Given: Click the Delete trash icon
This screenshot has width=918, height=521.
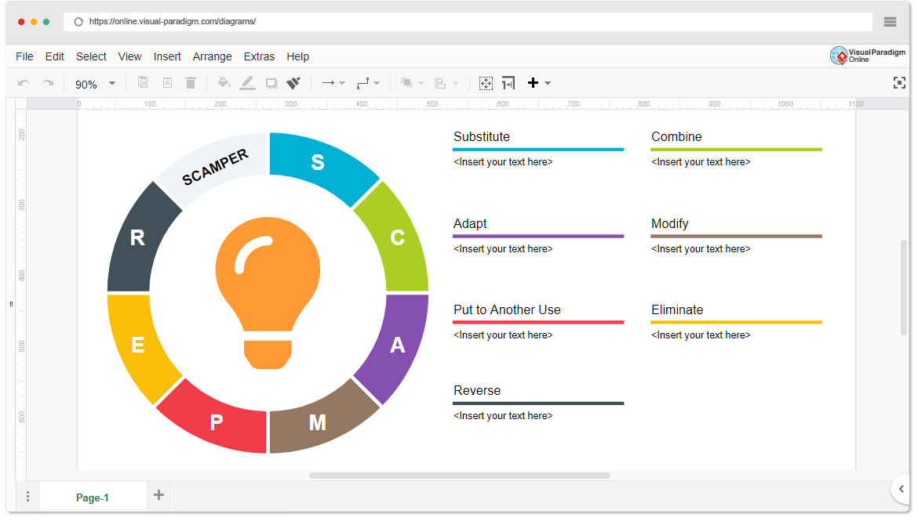Looking at the screenshot, I should (x=191, y=82).
